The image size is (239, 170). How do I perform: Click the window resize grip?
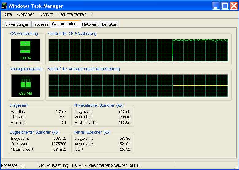(x=236, y=167)
